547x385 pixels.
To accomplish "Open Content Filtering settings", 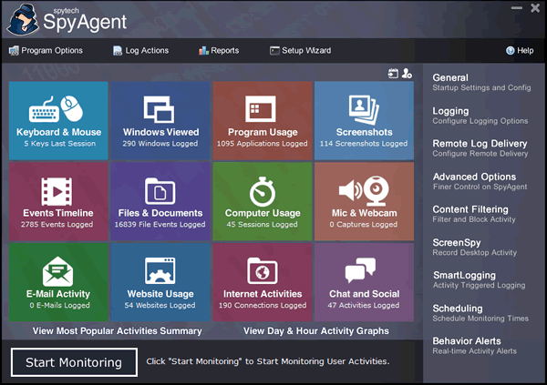I will tap(474, 214).
